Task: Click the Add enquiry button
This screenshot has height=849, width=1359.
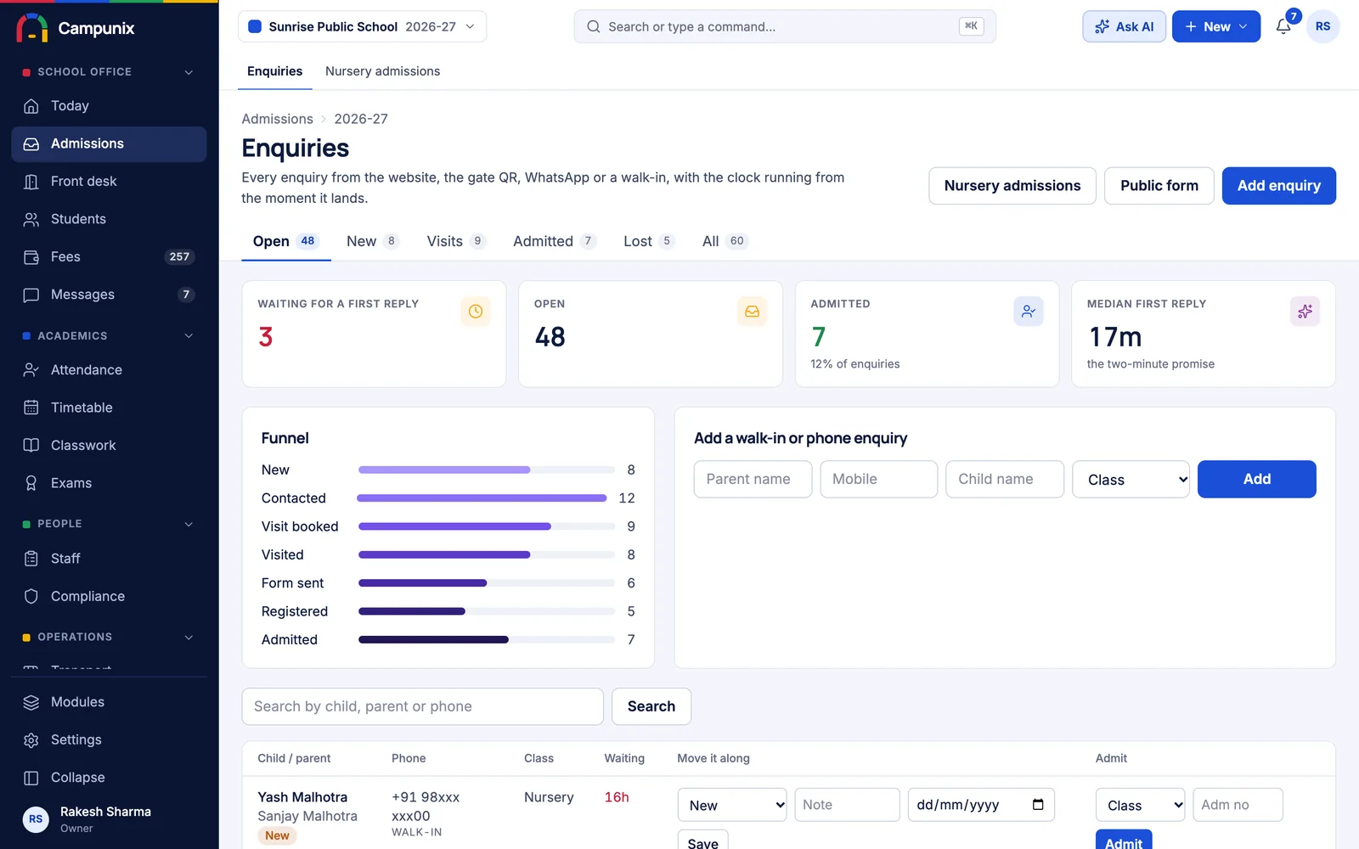Action: (1278, 186)
